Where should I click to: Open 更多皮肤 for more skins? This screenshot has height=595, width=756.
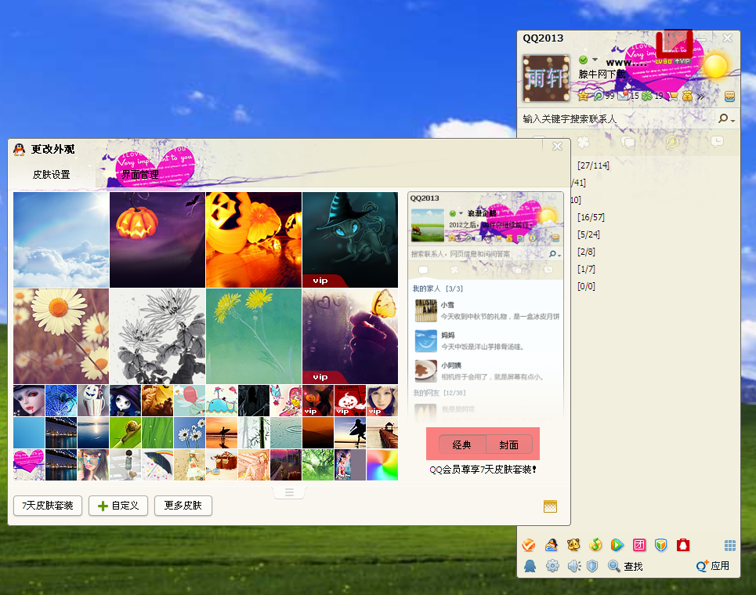click(x=183, y=506)
